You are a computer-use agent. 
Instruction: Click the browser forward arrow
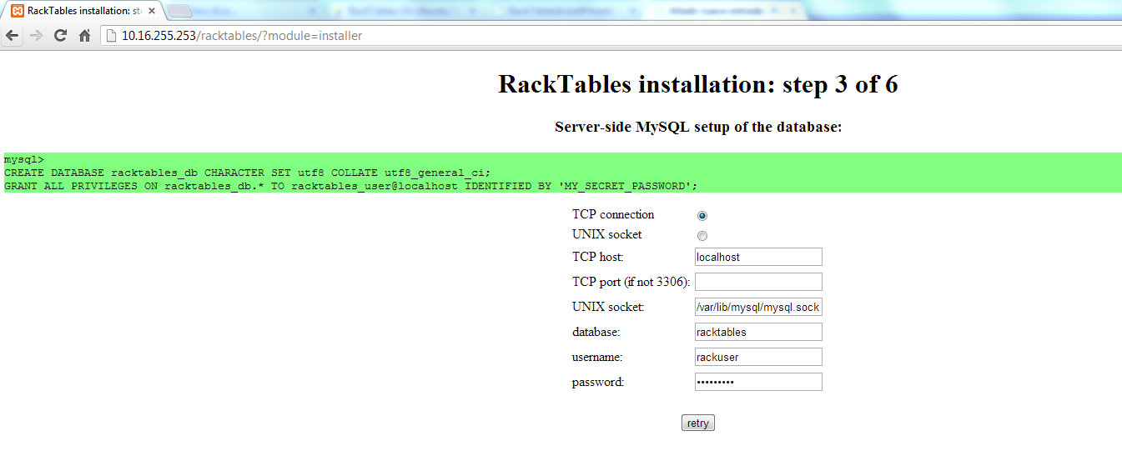click(x=36, y=36)
